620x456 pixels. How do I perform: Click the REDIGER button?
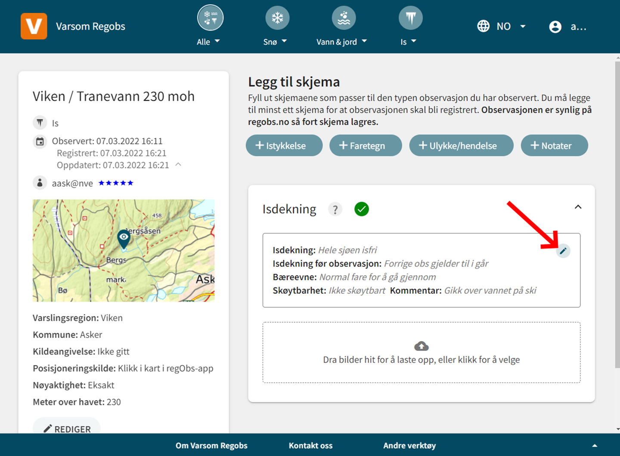click(x=67, y=428)
